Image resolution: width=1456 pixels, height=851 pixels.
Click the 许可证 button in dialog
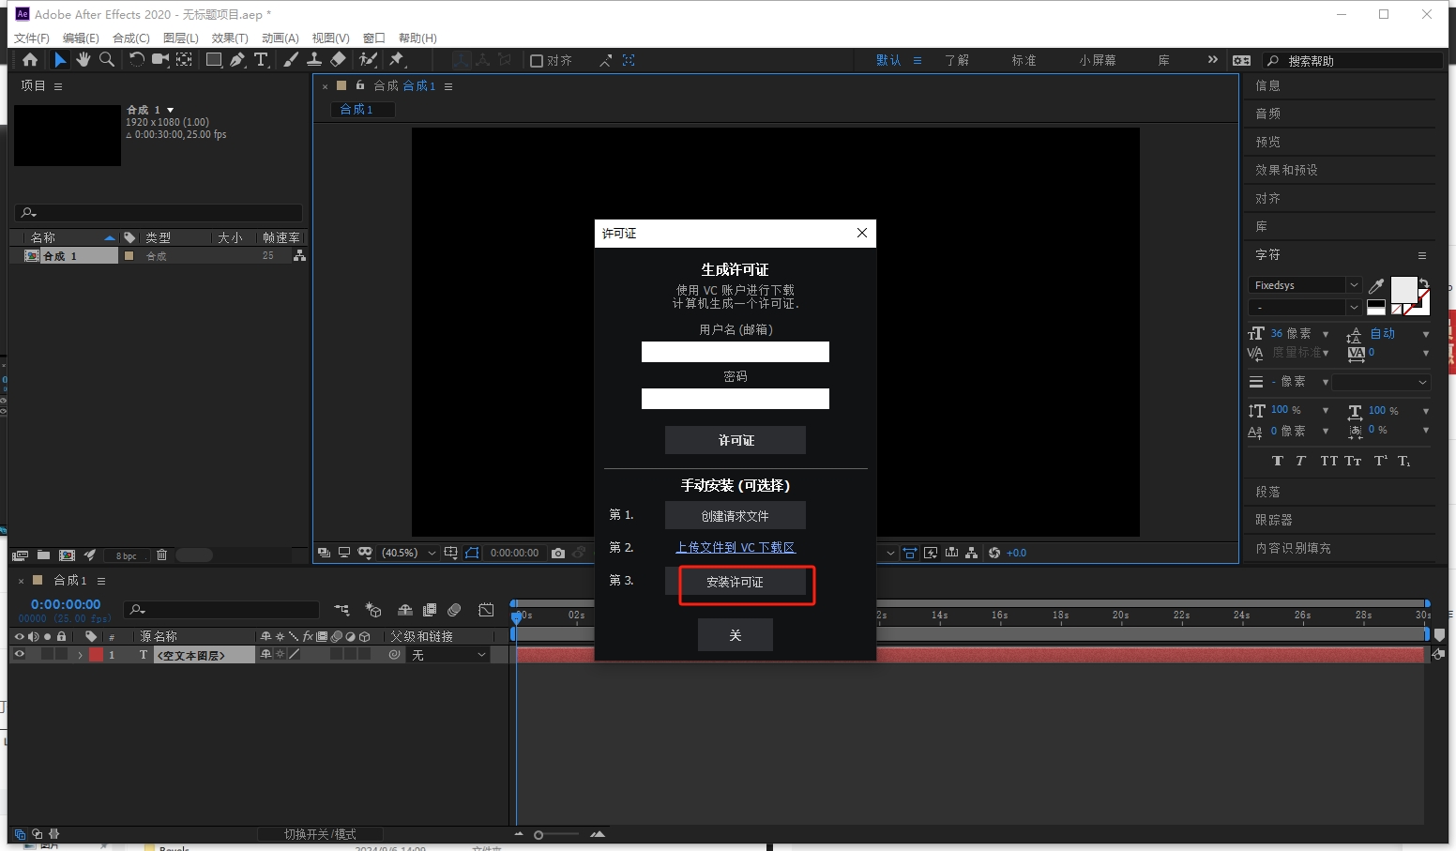coord(736,440)
